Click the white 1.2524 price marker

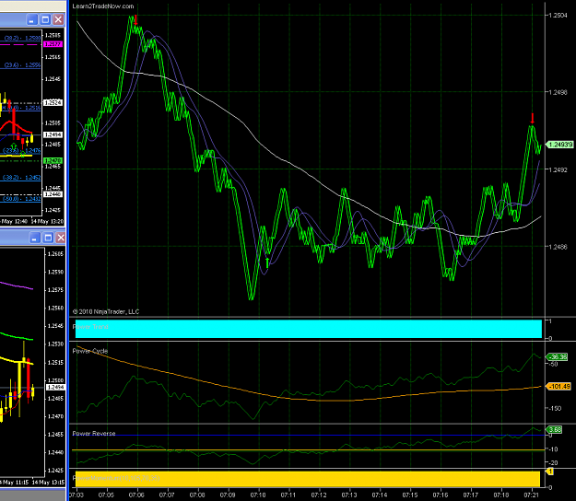point(53,102)
